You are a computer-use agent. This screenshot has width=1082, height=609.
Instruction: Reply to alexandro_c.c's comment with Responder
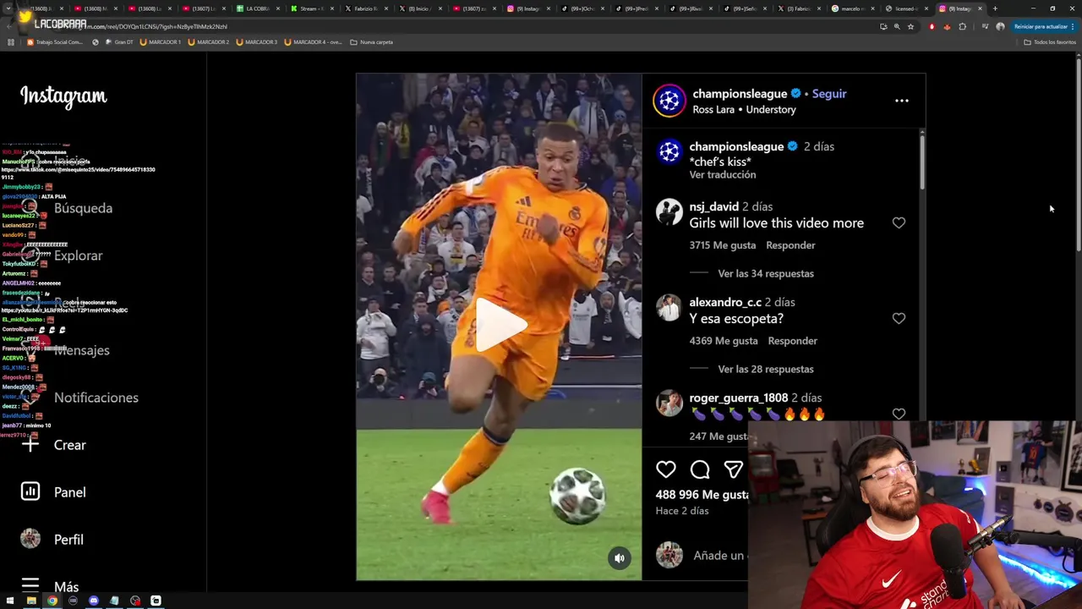coord(792,341)
